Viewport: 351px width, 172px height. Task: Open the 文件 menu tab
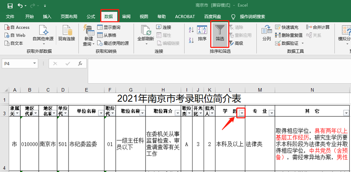point(10,17)
